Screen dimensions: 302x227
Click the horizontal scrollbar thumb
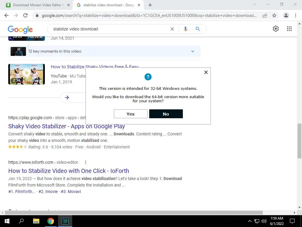pyautogui.click(x=134, y=213)
